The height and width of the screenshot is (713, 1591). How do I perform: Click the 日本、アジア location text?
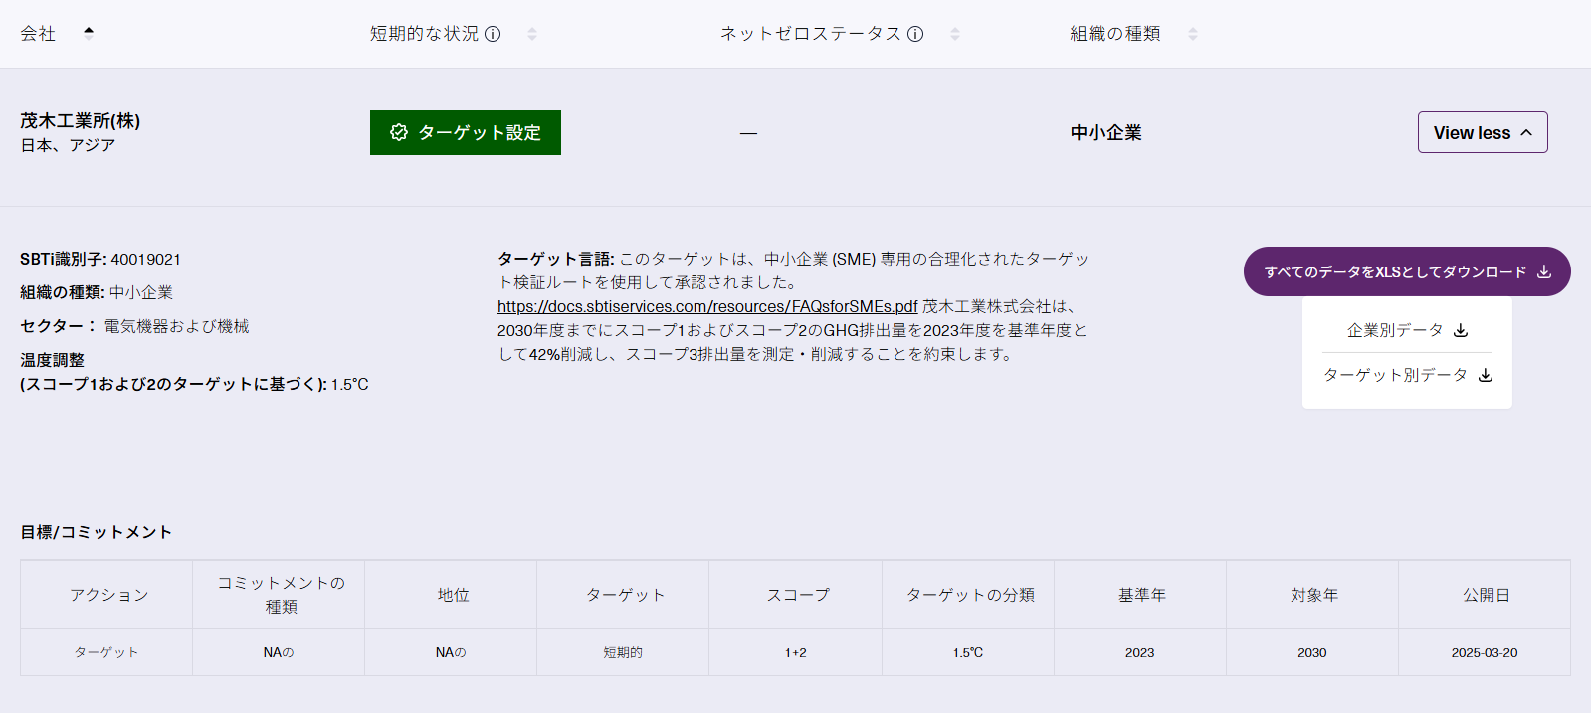pyautogui.click(x=68, y=145)
